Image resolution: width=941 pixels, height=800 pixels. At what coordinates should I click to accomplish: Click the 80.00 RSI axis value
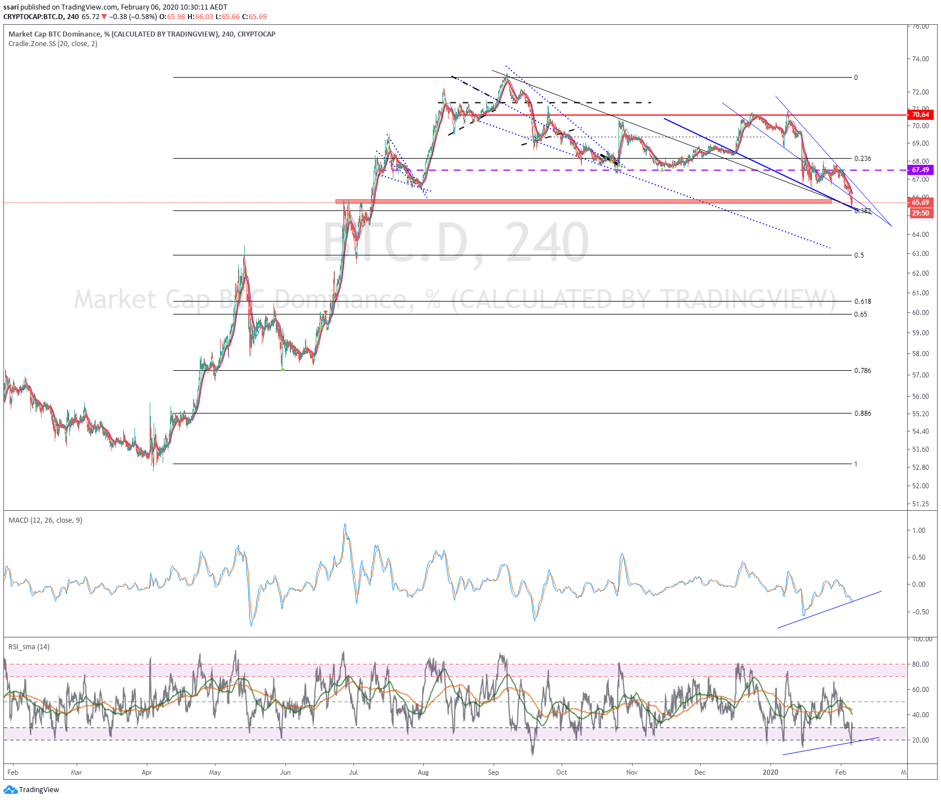(921, 664)
